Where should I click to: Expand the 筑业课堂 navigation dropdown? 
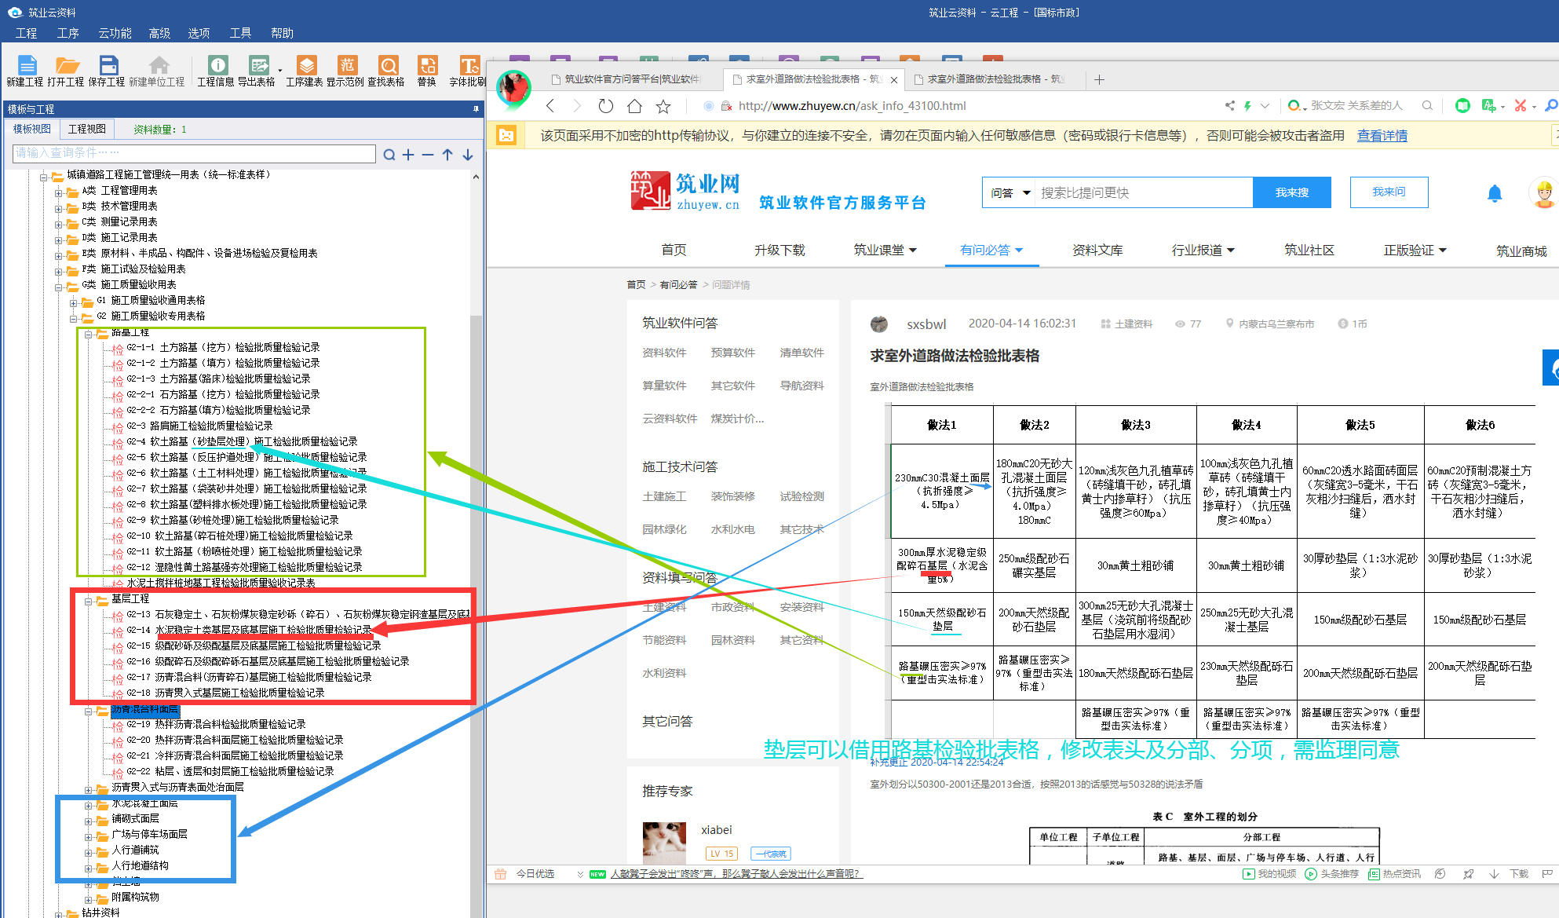913,251
